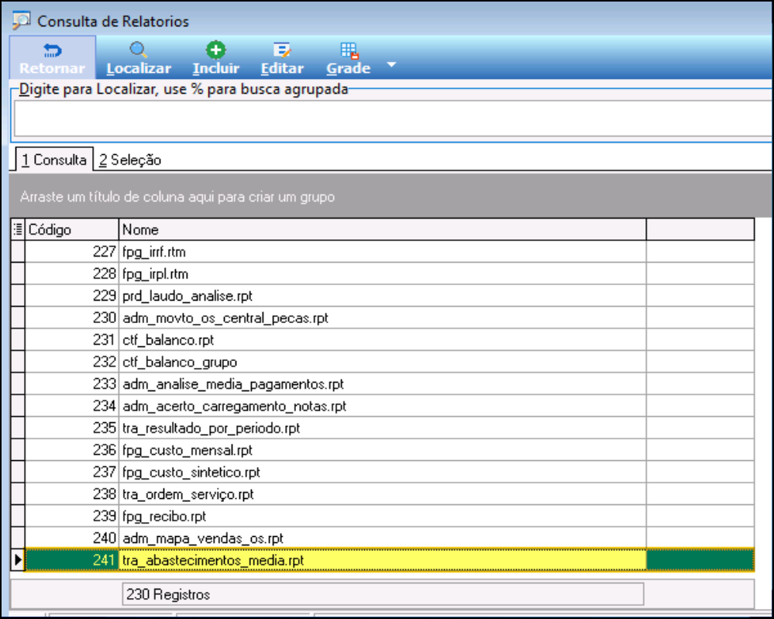Click the Editar button label
Viewport: 774px width, 619px height.
coord(282,68)
